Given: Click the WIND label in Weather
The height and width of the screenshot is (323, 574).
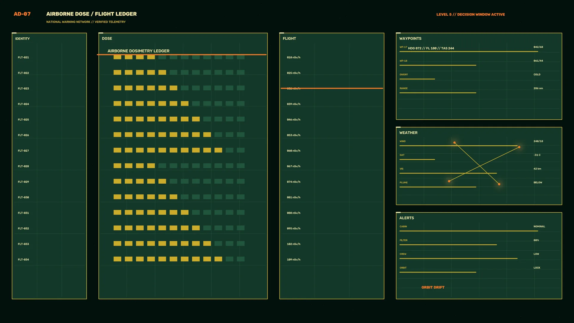Looking at the screenshot, I should tap(402, 141).
